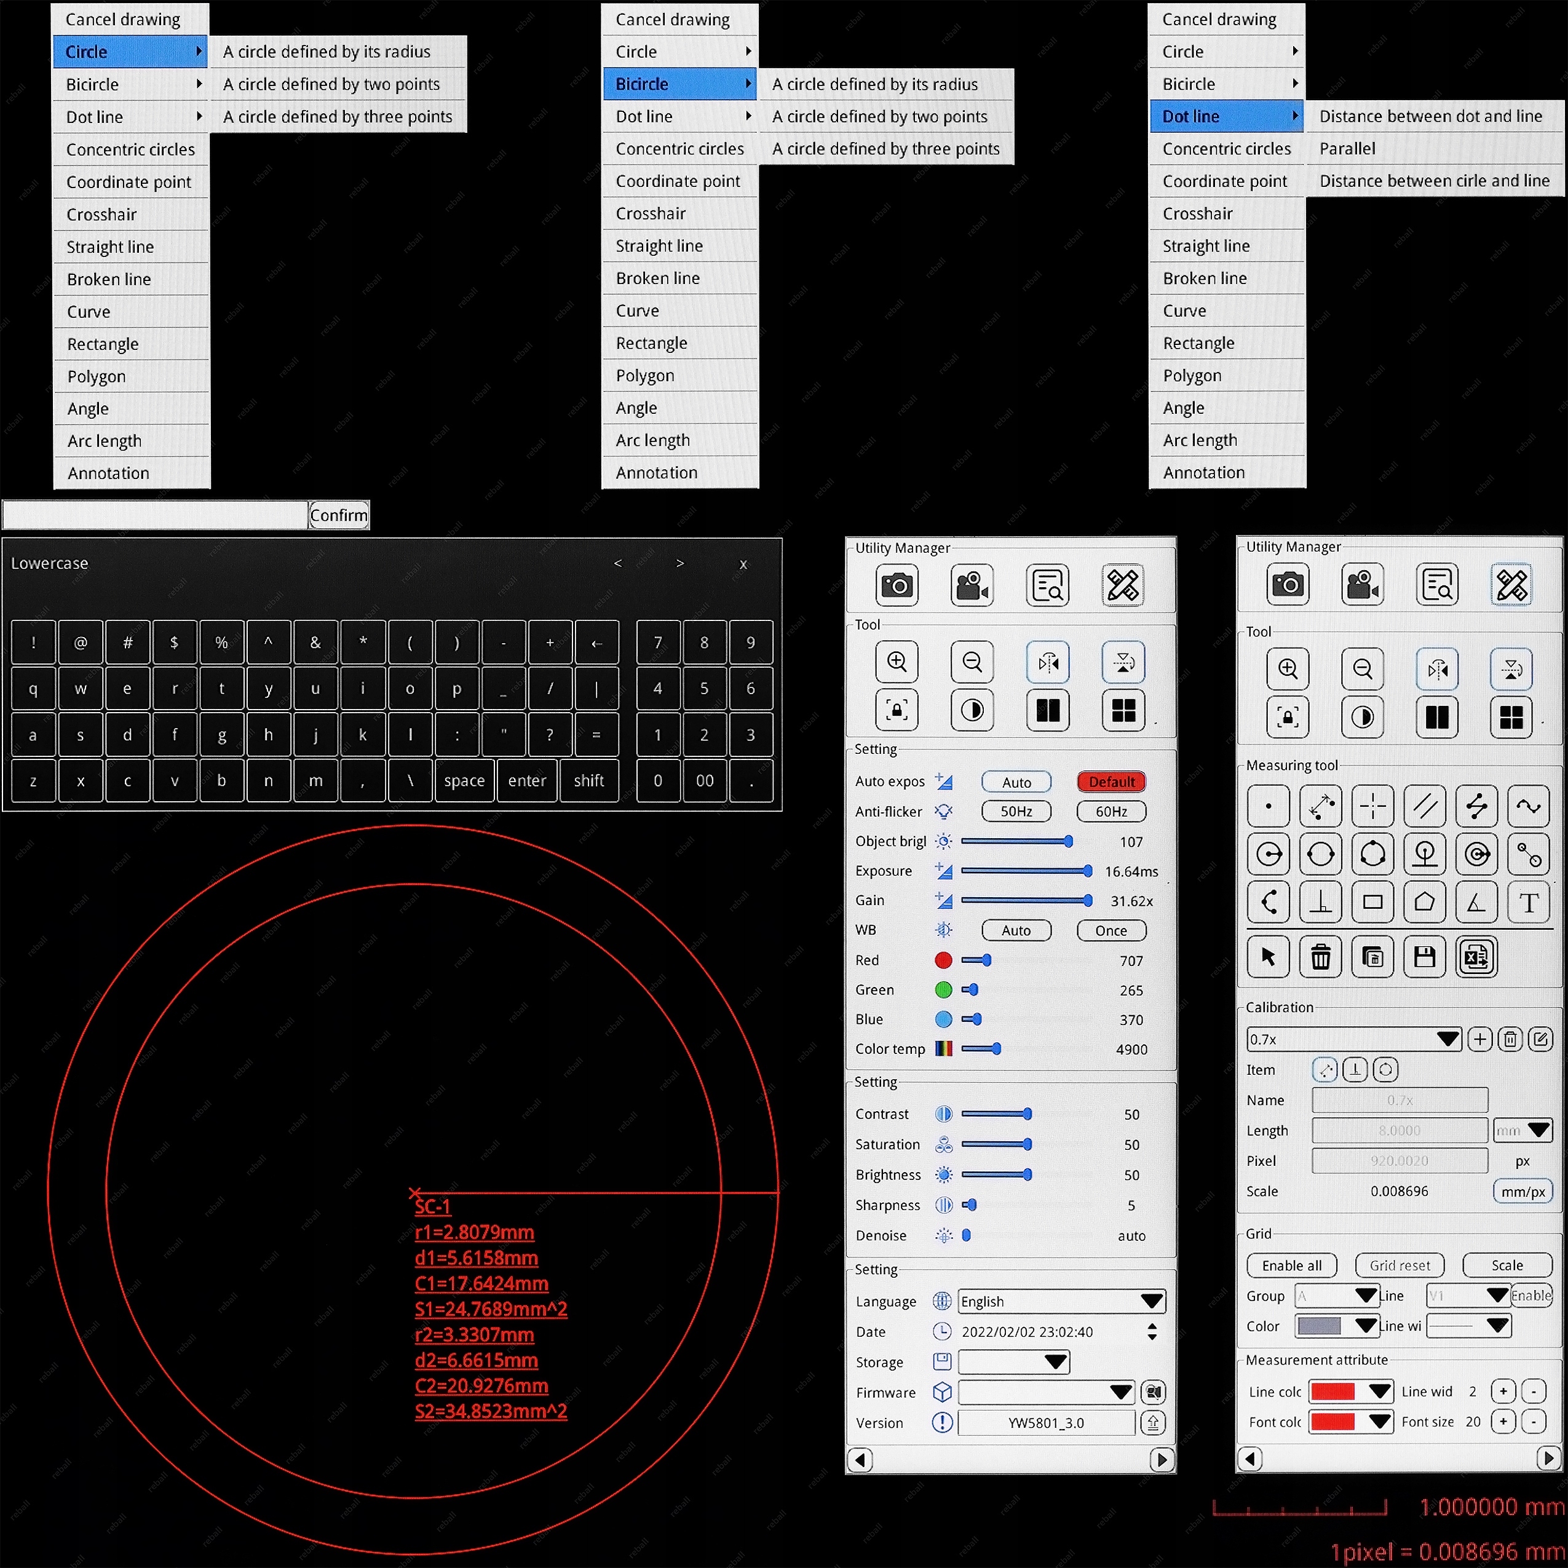Select the parallel lines measuring tool
The width and height of the screenshot is (1568, 1568).
pyautogui.click(x=1424, y=806)
